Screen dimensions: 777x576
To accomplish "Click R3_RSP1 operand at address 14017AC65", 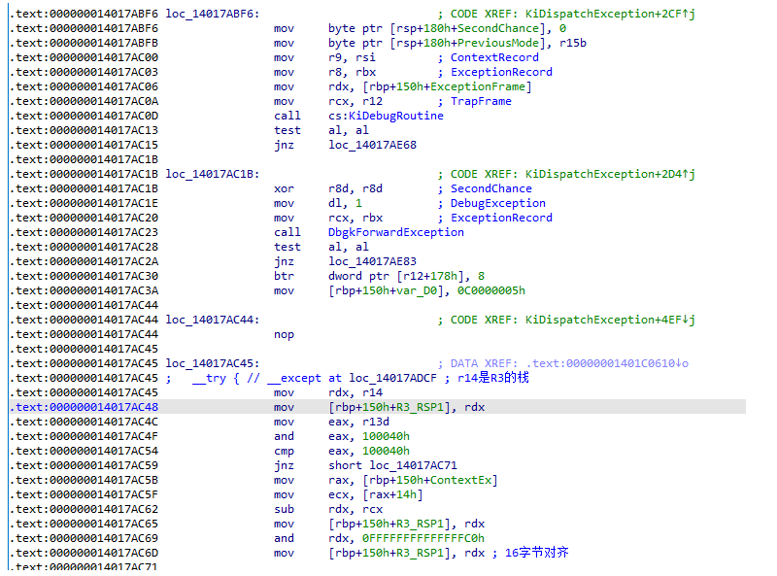I will point(421,524).
